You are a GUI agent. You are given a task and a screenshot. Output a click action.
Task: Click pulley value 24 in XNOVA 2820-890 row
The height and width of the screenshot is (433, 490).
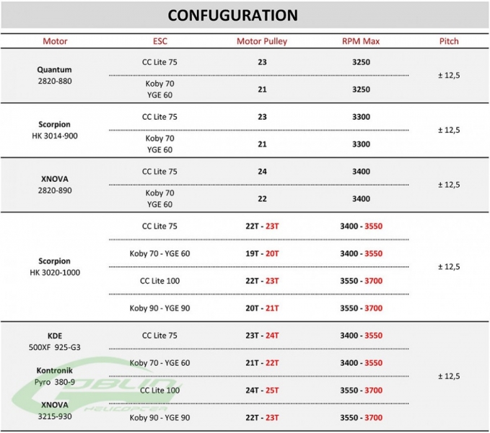(262, 172)
